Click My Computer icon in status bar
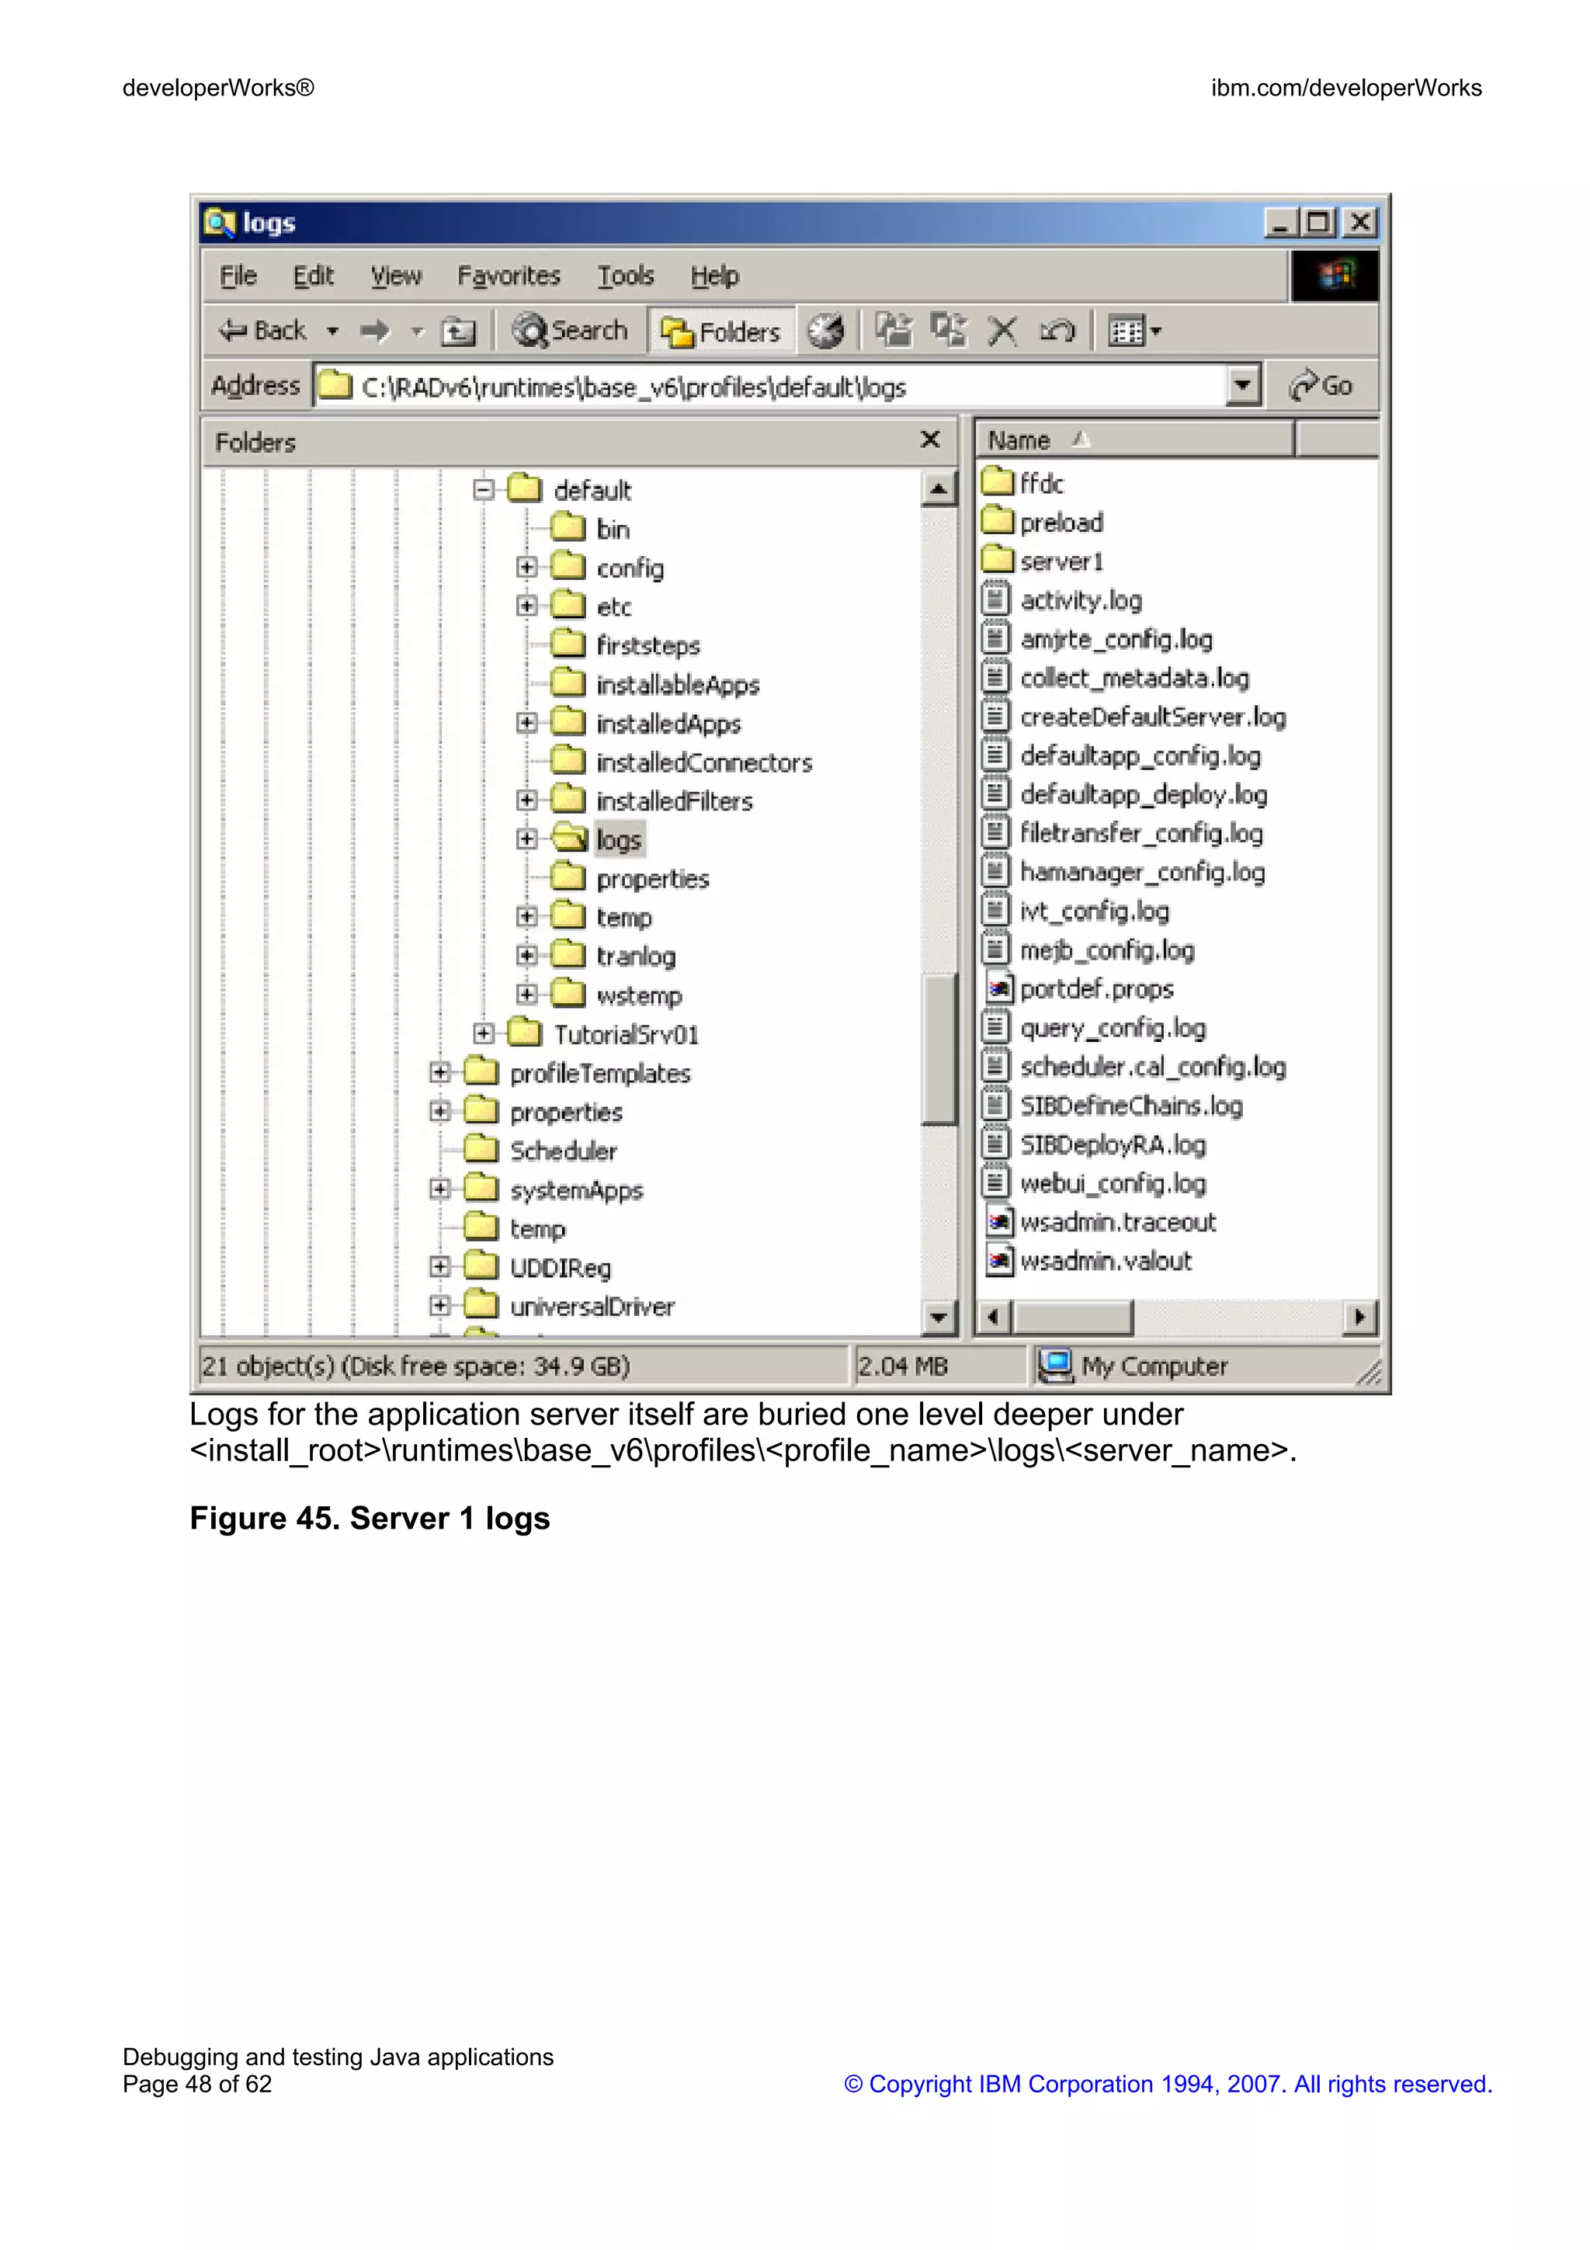1590x2250 pixels. click(x=1055, y=1365)
